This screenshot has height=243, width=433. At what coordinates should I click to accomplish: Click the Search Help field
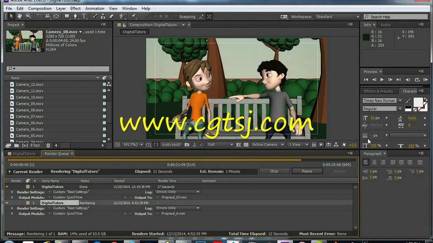click(x=396, y=17)
